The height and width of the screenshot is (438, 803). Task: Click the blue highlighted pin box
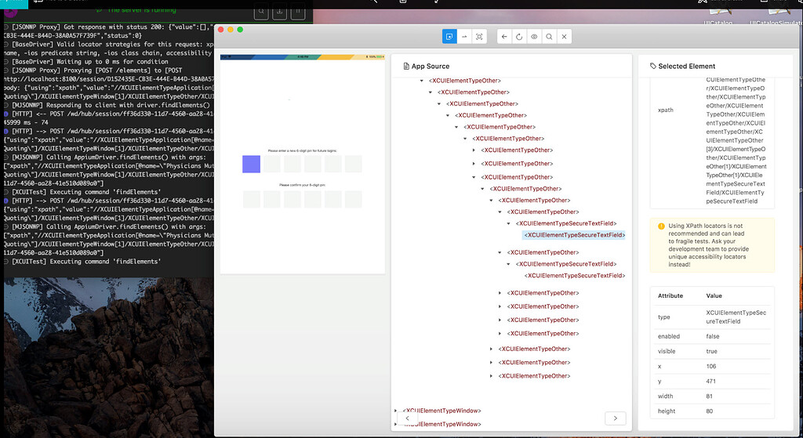[x=251, y=164]
